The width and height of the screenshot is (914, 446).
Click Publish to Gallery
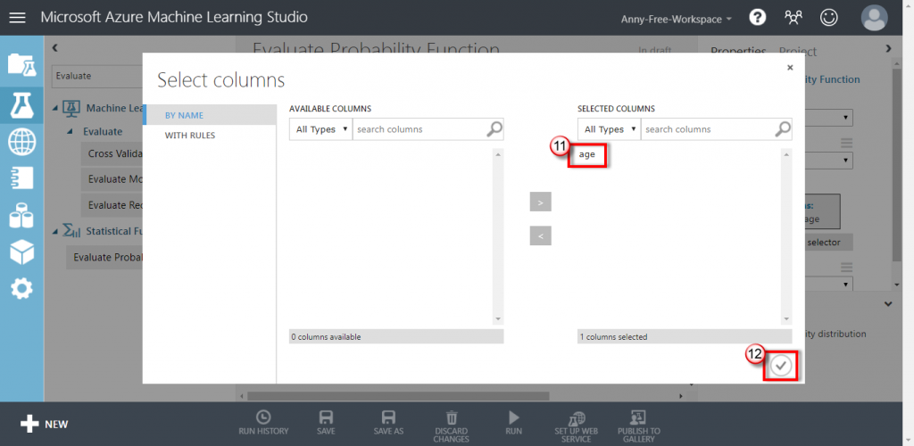tap(639, 426)
